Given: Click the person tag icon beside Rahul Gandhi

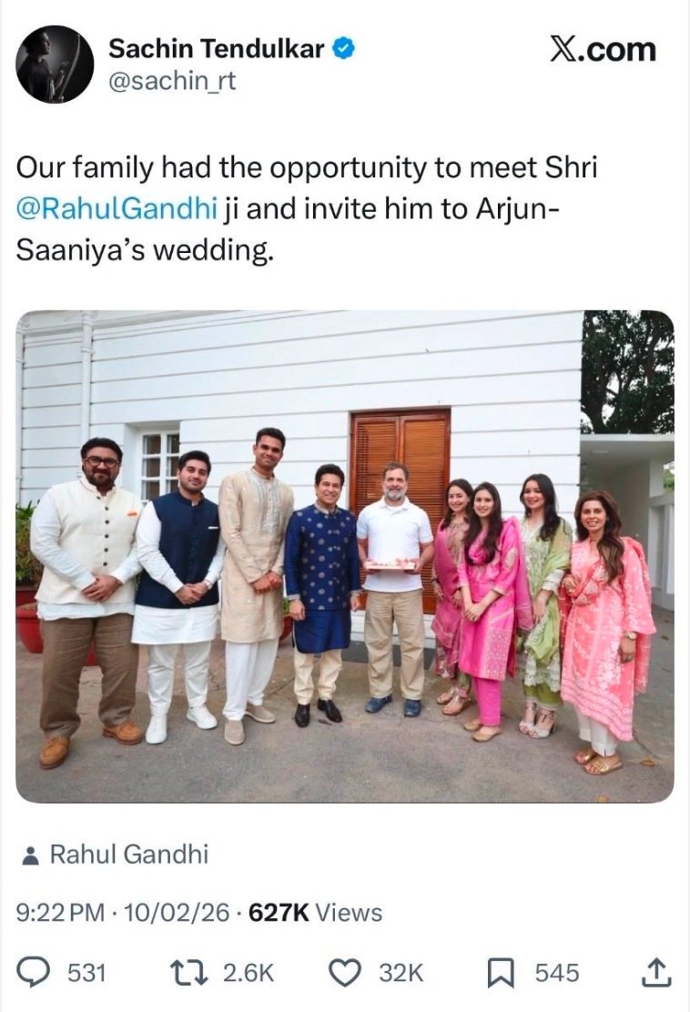Looking at the screenshot, I should click(30, 855).
